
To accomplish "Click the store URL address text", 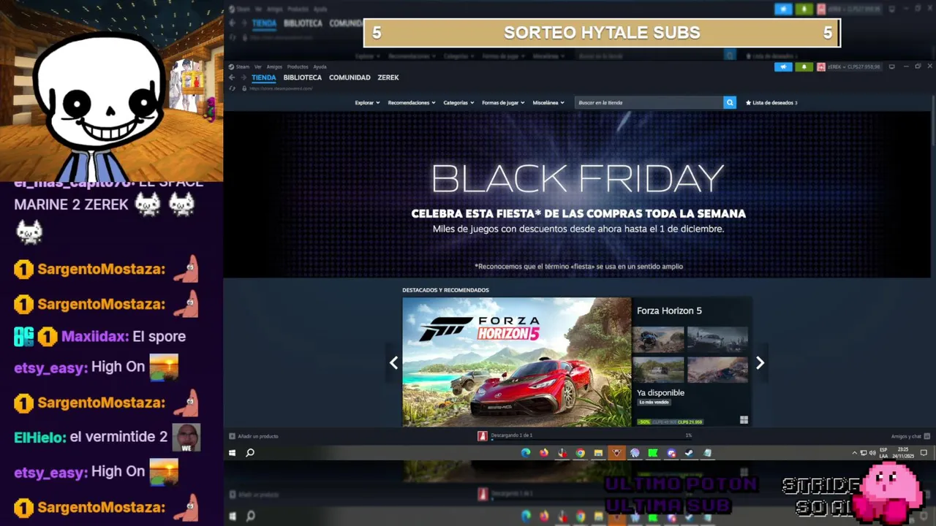I will 281,88.
